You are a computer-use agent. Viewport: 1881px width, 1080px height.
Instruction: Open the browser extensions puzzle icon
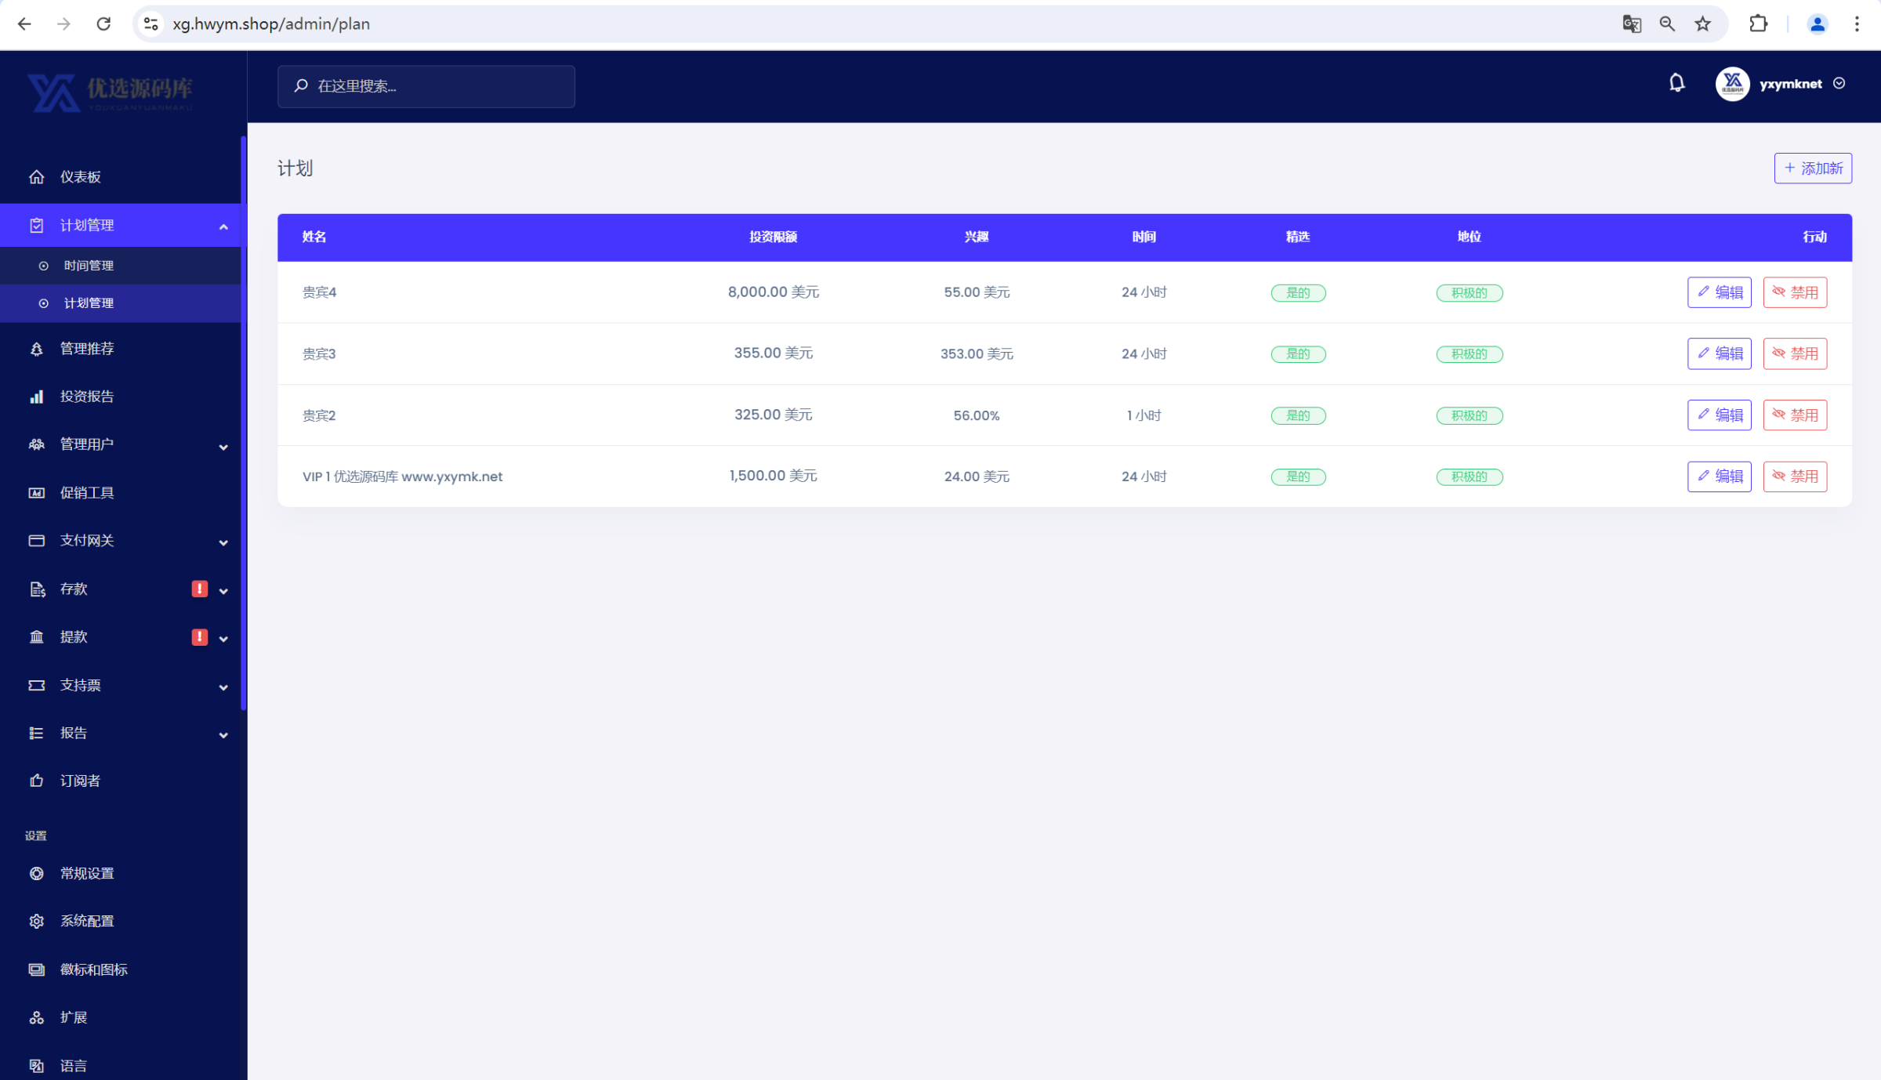(x=1758, y=24)
